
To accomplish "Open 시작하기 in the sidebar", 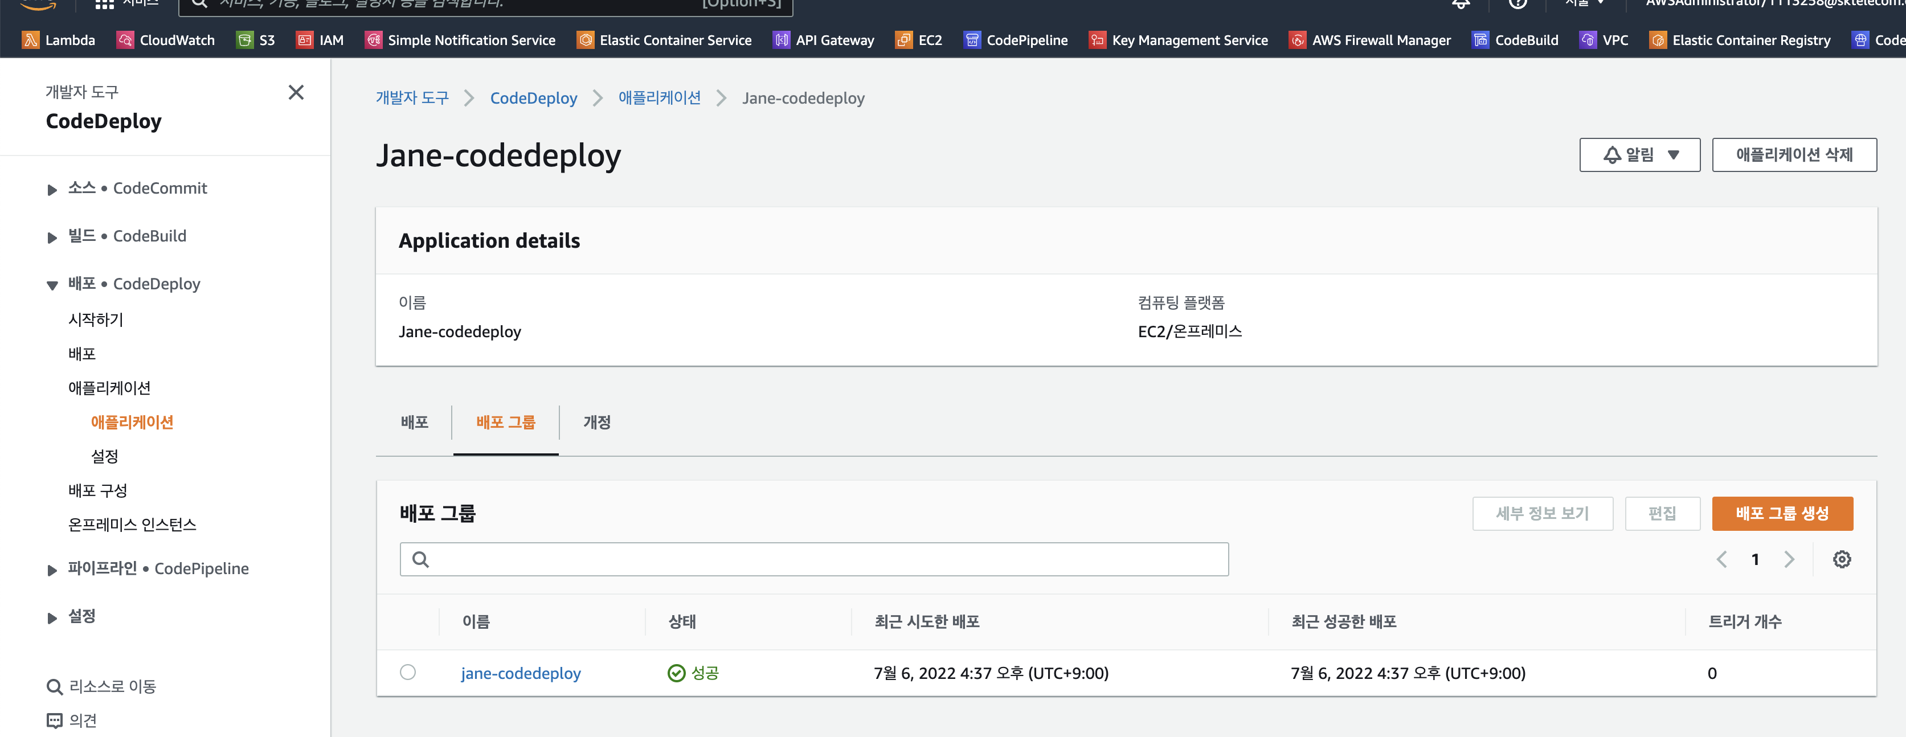I will coord(96,319).
